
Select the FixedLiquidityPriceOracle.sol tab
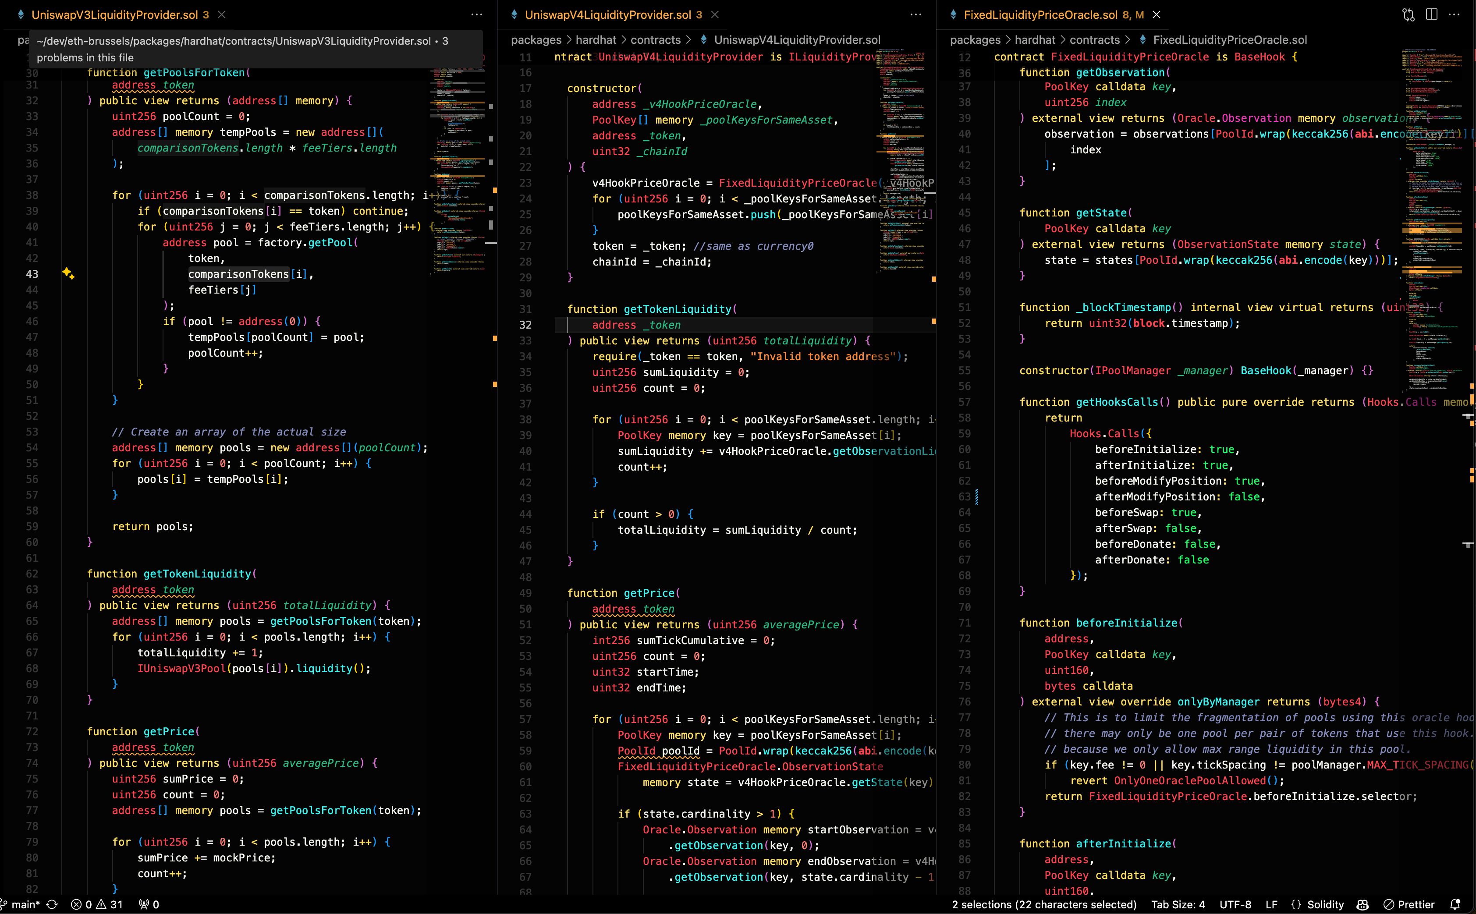(1046, 14)
